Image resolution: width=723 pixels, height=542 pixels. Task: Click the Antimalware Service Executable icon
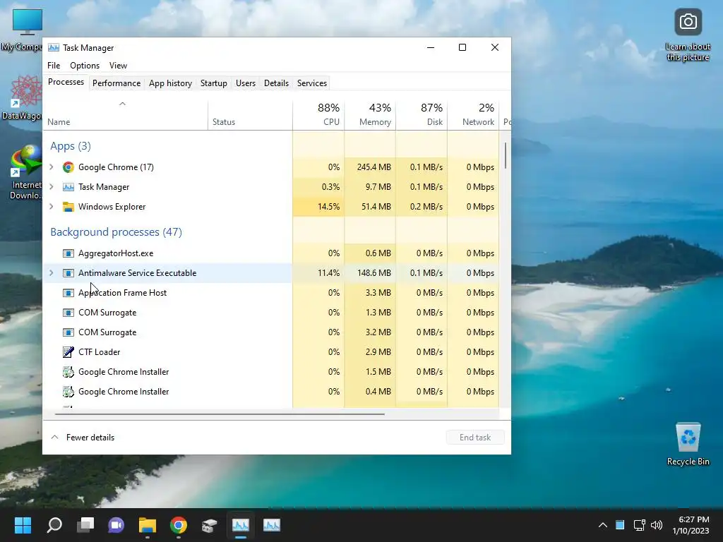pyautogui.click(x=68, y=273)
